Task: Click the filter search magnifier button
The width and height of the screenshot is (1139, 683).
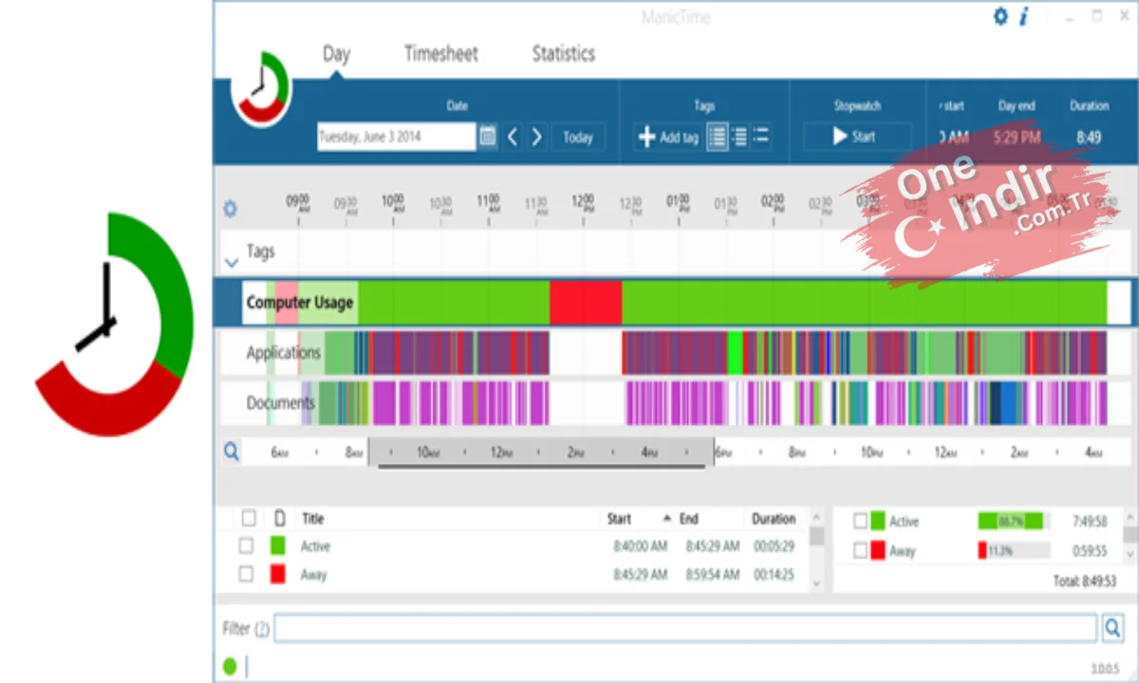Action: click(x=1112, y=627)
